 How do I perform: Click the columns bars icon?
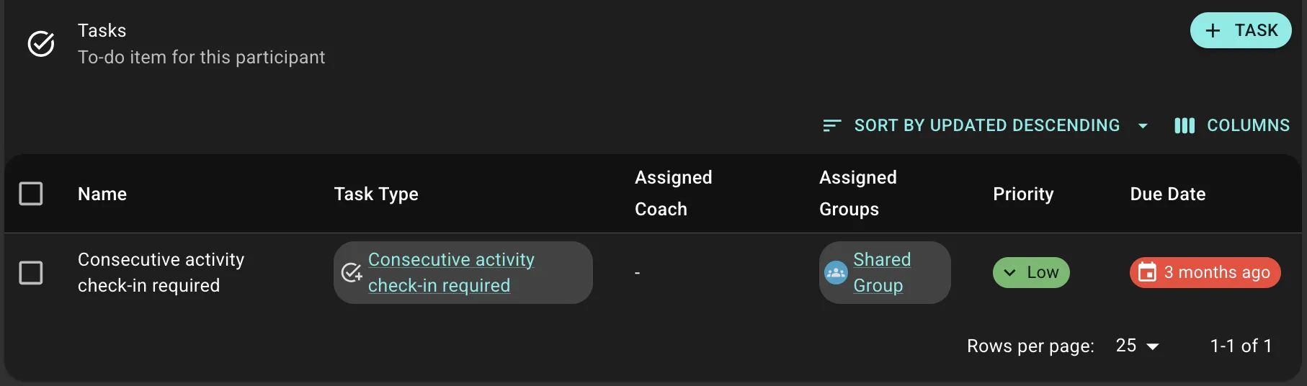click(x=1184, y=125)
